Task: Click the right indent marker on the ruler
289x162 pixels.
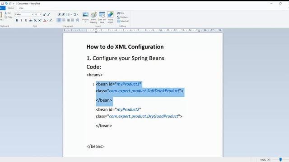Action: click(x=199, y=31)
